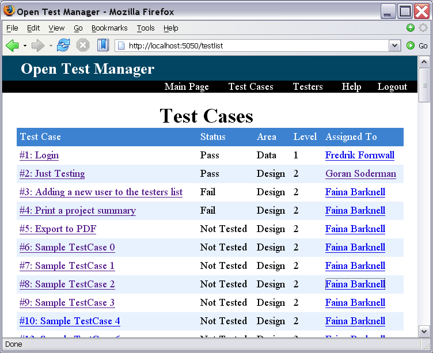The image size is (433, 353).
Task: Open test case #3: Adding a new user
Action: 101,192
